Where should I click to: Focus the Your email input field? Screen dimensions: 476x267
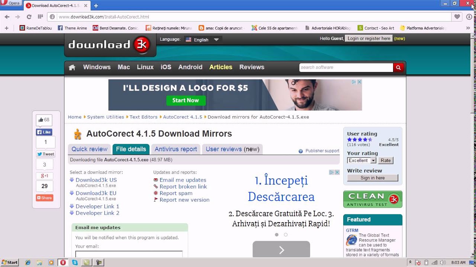coord(129,254)
